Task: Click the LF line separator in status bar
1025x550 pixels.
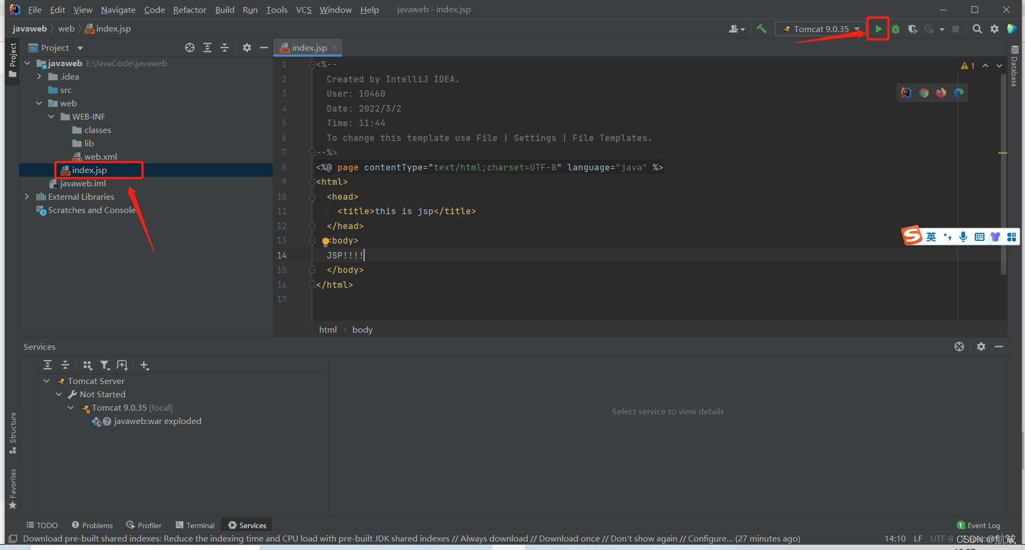Action: tap(918, 538)
